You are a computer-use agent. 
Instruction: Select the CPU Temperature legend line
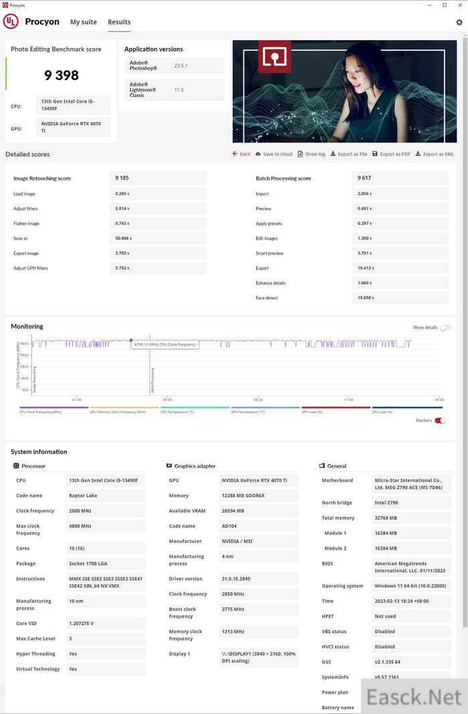[195, 408]
